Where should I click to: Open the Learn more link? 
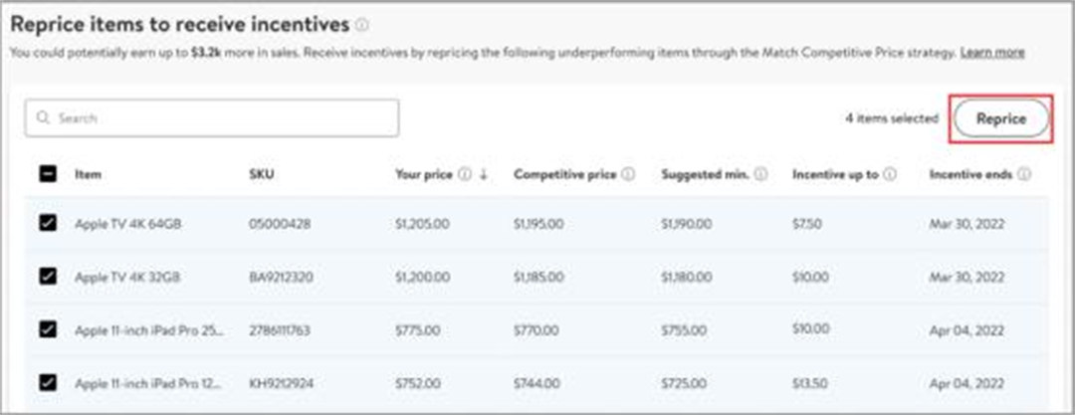(992, 52)
